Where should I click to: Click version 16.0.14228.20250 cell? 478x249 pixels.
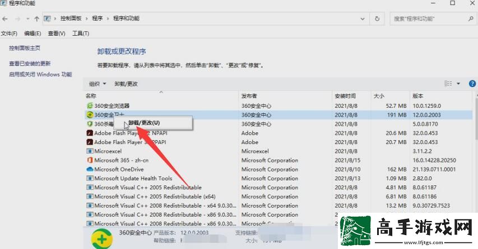(x=434, y=160)
